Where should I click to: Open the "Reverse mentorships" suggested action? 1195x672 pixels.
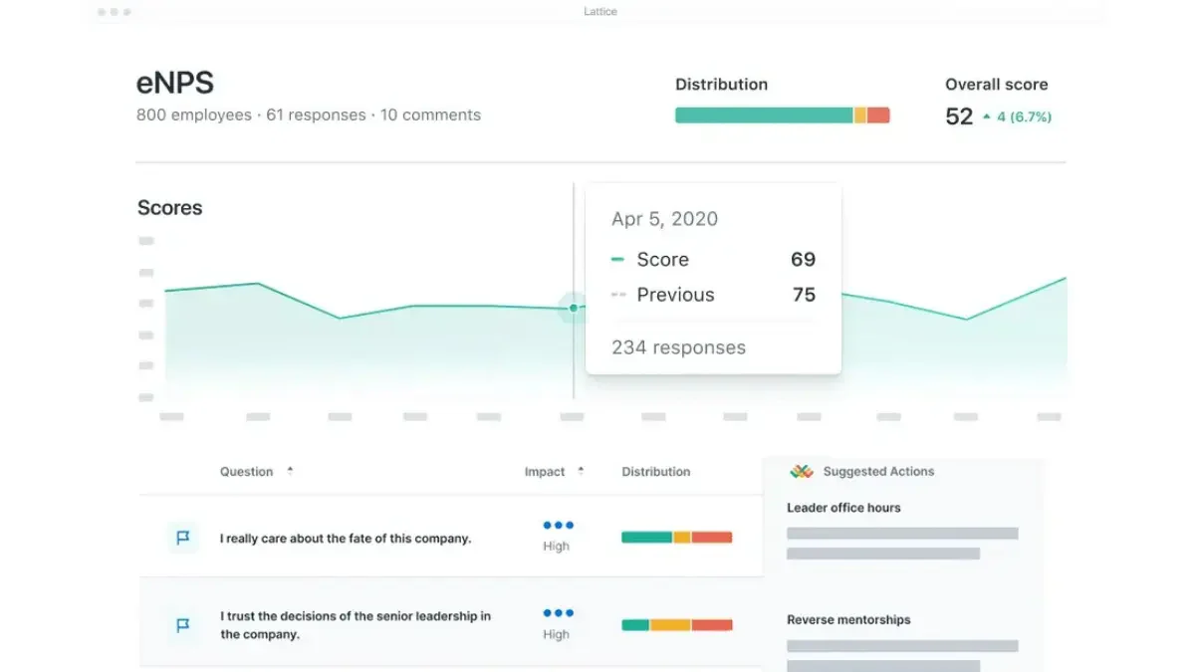(848, 620)
